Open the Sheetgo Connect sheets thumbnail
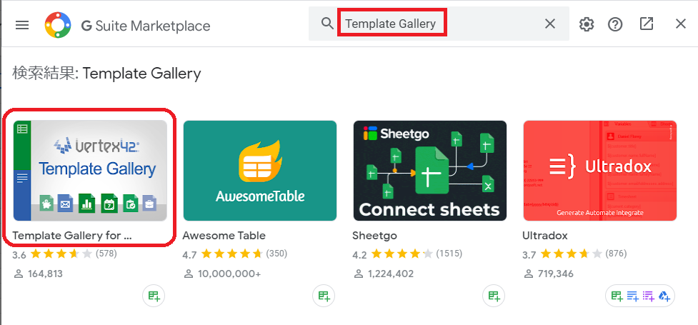Viewport: 698px width, 325px height. 430,171
